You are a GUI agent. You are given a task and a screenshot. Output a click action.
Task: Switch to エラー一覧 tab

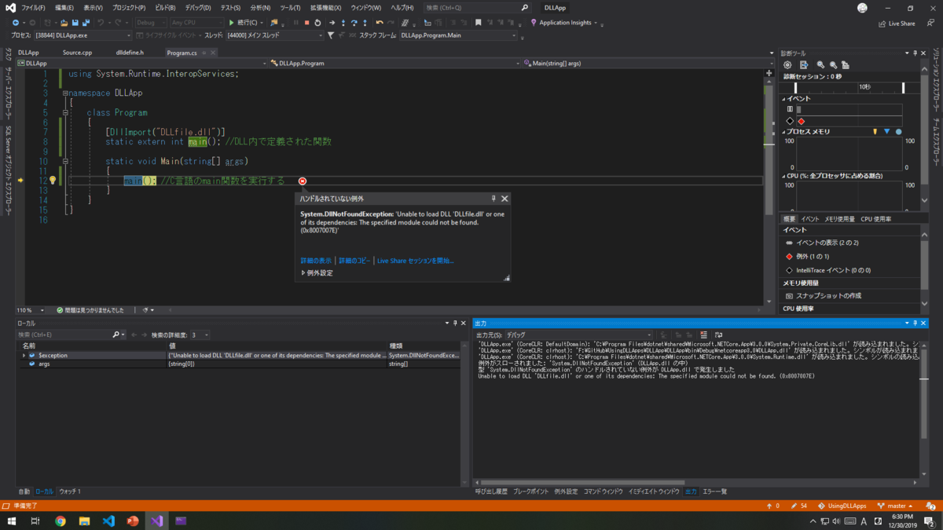click(x=714, y=492)
